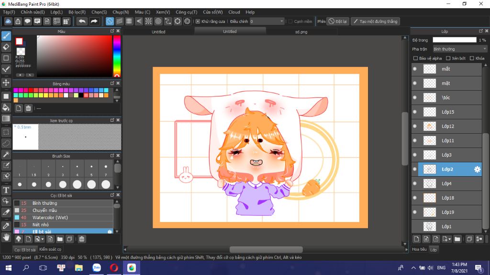490x275 pixels.
Task: Select the Eyedropper tool
Action: [x=6, y=226]
